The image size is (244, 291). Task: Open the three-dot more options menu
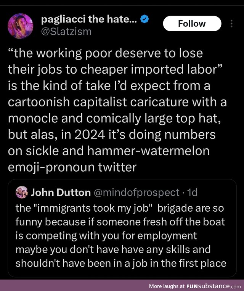pos(231,24)
